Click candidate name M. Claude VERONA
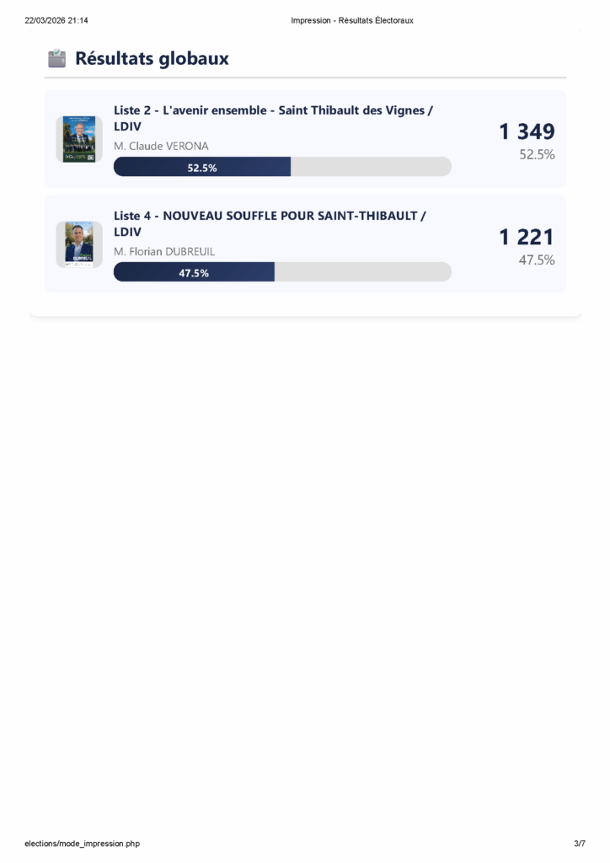Image resolution: width=610 pixels, height=863 pixels. (x=161, y=146)
